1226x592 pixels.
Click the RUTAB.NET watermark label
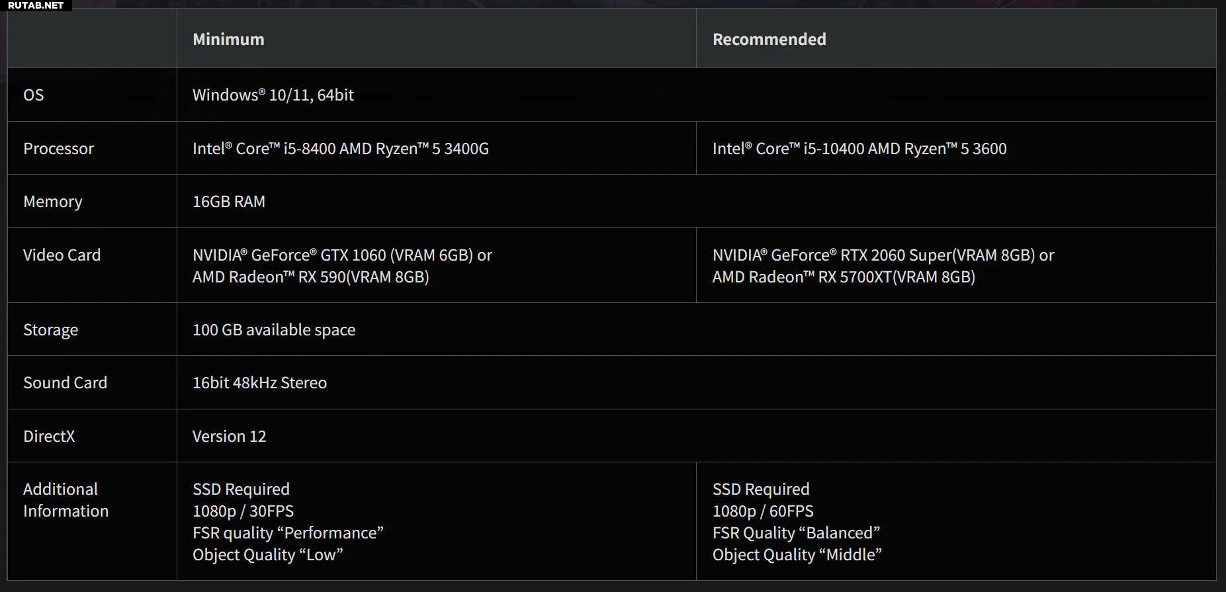pyautogui.click(x=36, y=5)
